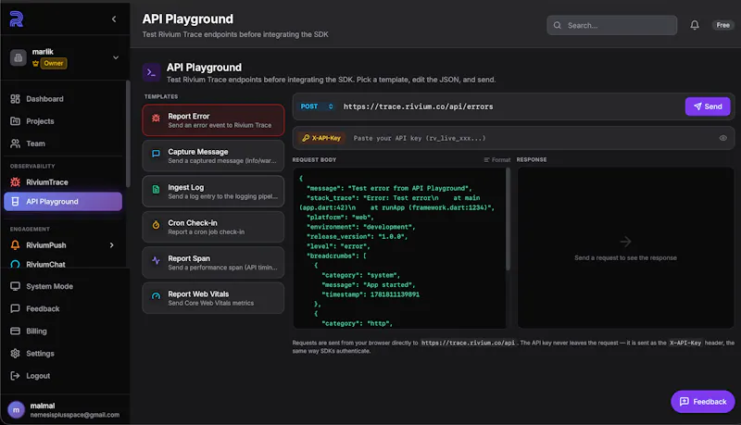
Task: Click the Cron Check-in timer icon
Action: 156,225
